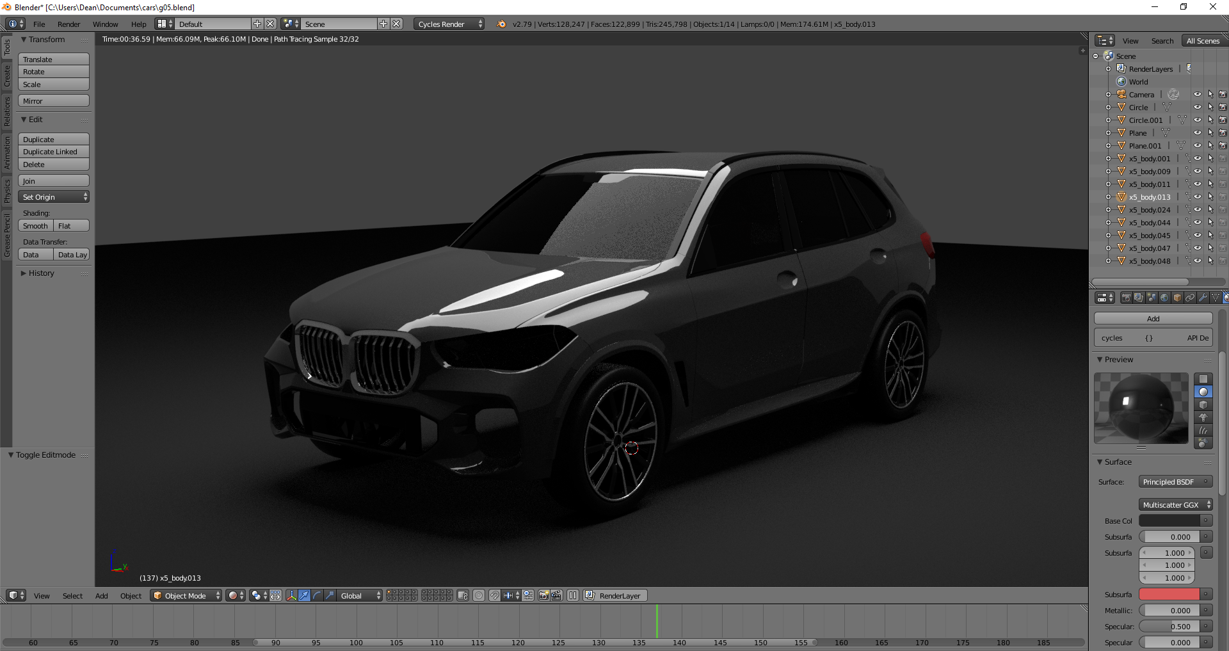Click the Translate button
The width and height of the screenshot is (1229, 651).
[54, 59]
